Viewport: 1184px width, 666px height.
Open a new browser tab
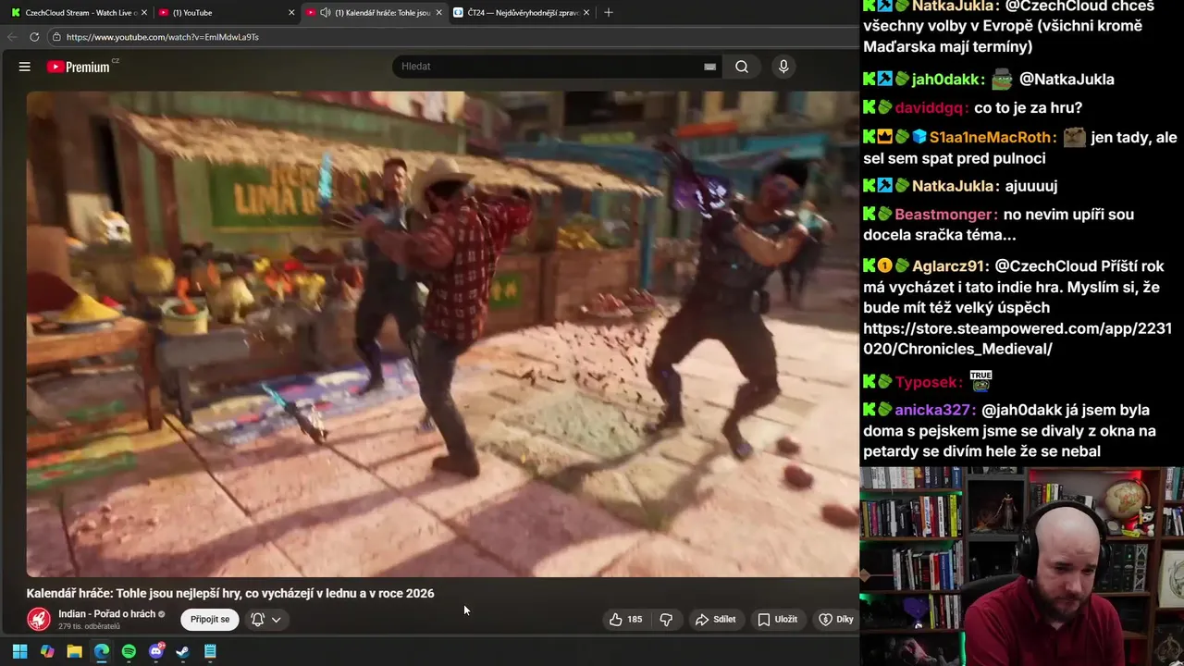pyautogui.click(x=608, y=12)
